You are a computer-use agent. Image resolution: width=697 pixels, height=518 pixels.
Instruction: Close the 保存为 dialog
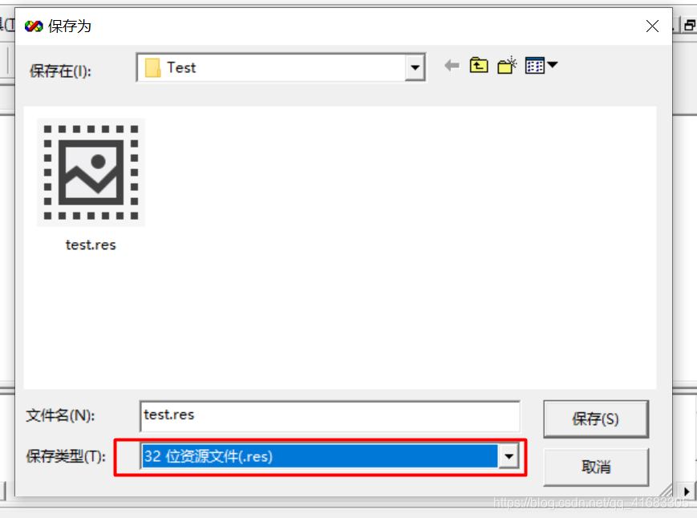pyautogui.click(x=652, y=26)
